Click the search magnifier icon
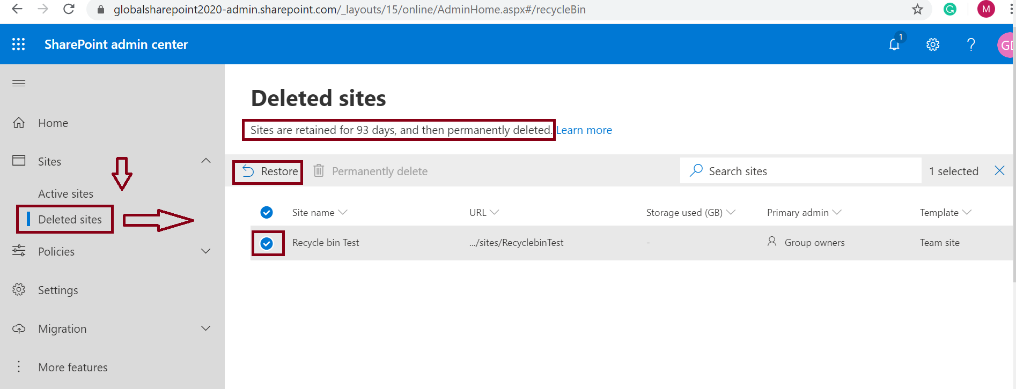 tap(696, 170)
